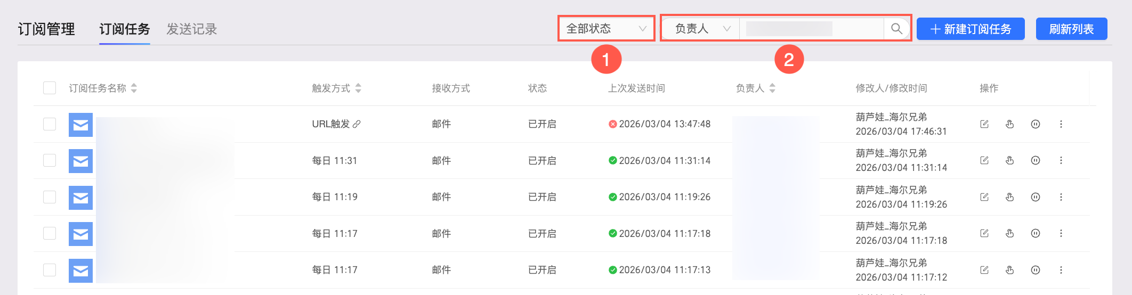Click the link icon beside URL触发

357,124
